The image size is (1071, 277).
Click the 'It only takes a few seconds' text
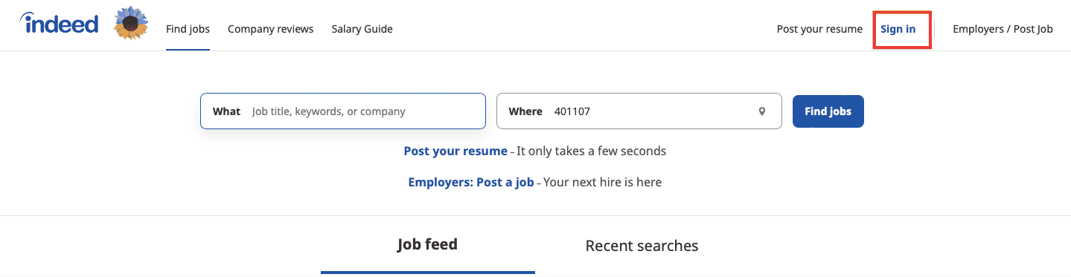coord(592,151)
